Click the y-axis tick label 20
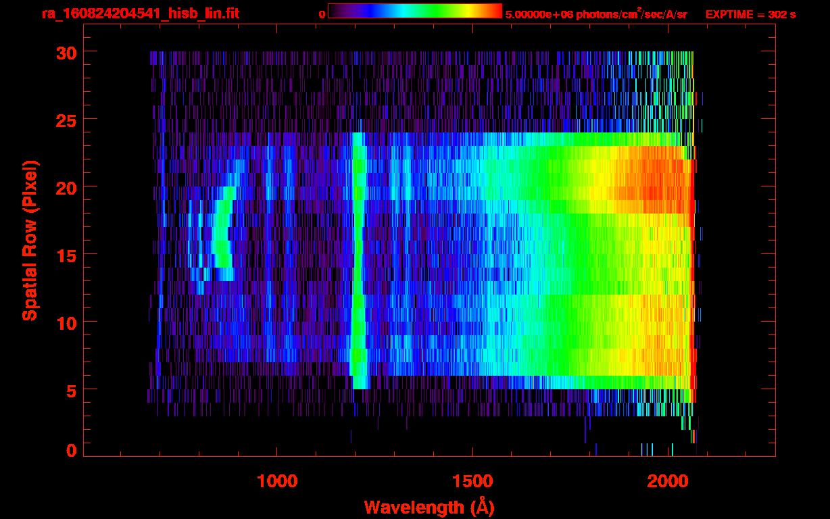 coord(65,187)
